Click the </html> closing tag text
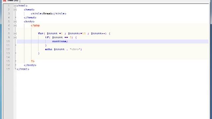 (23, 69)
